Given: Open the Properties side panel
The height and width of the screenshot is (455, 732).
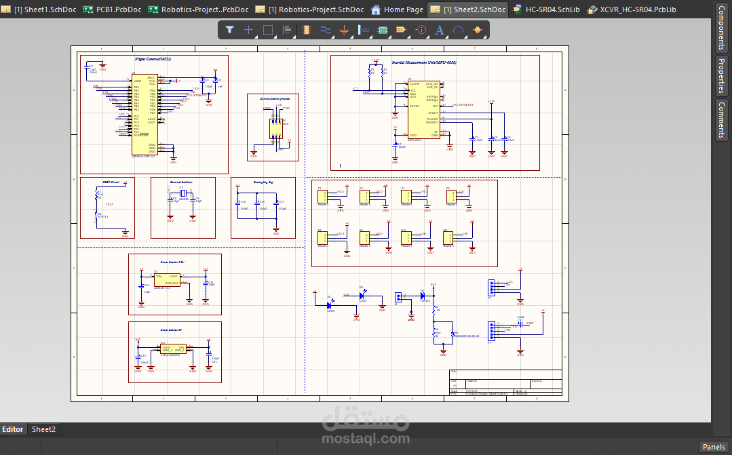Looking at the screenshot, I should coord(721,75).
